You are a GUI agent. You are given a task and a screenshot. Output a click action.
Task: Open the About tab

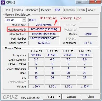92,10
